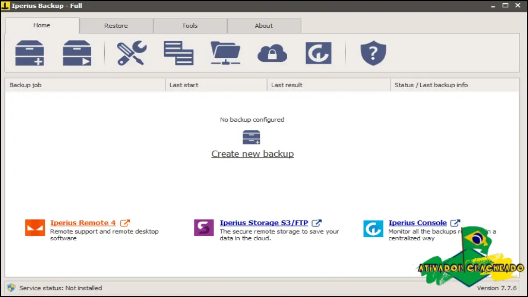528x297 pixels.
Task: Click external link icon beside Iperius Console
Action: click(455, 223)
